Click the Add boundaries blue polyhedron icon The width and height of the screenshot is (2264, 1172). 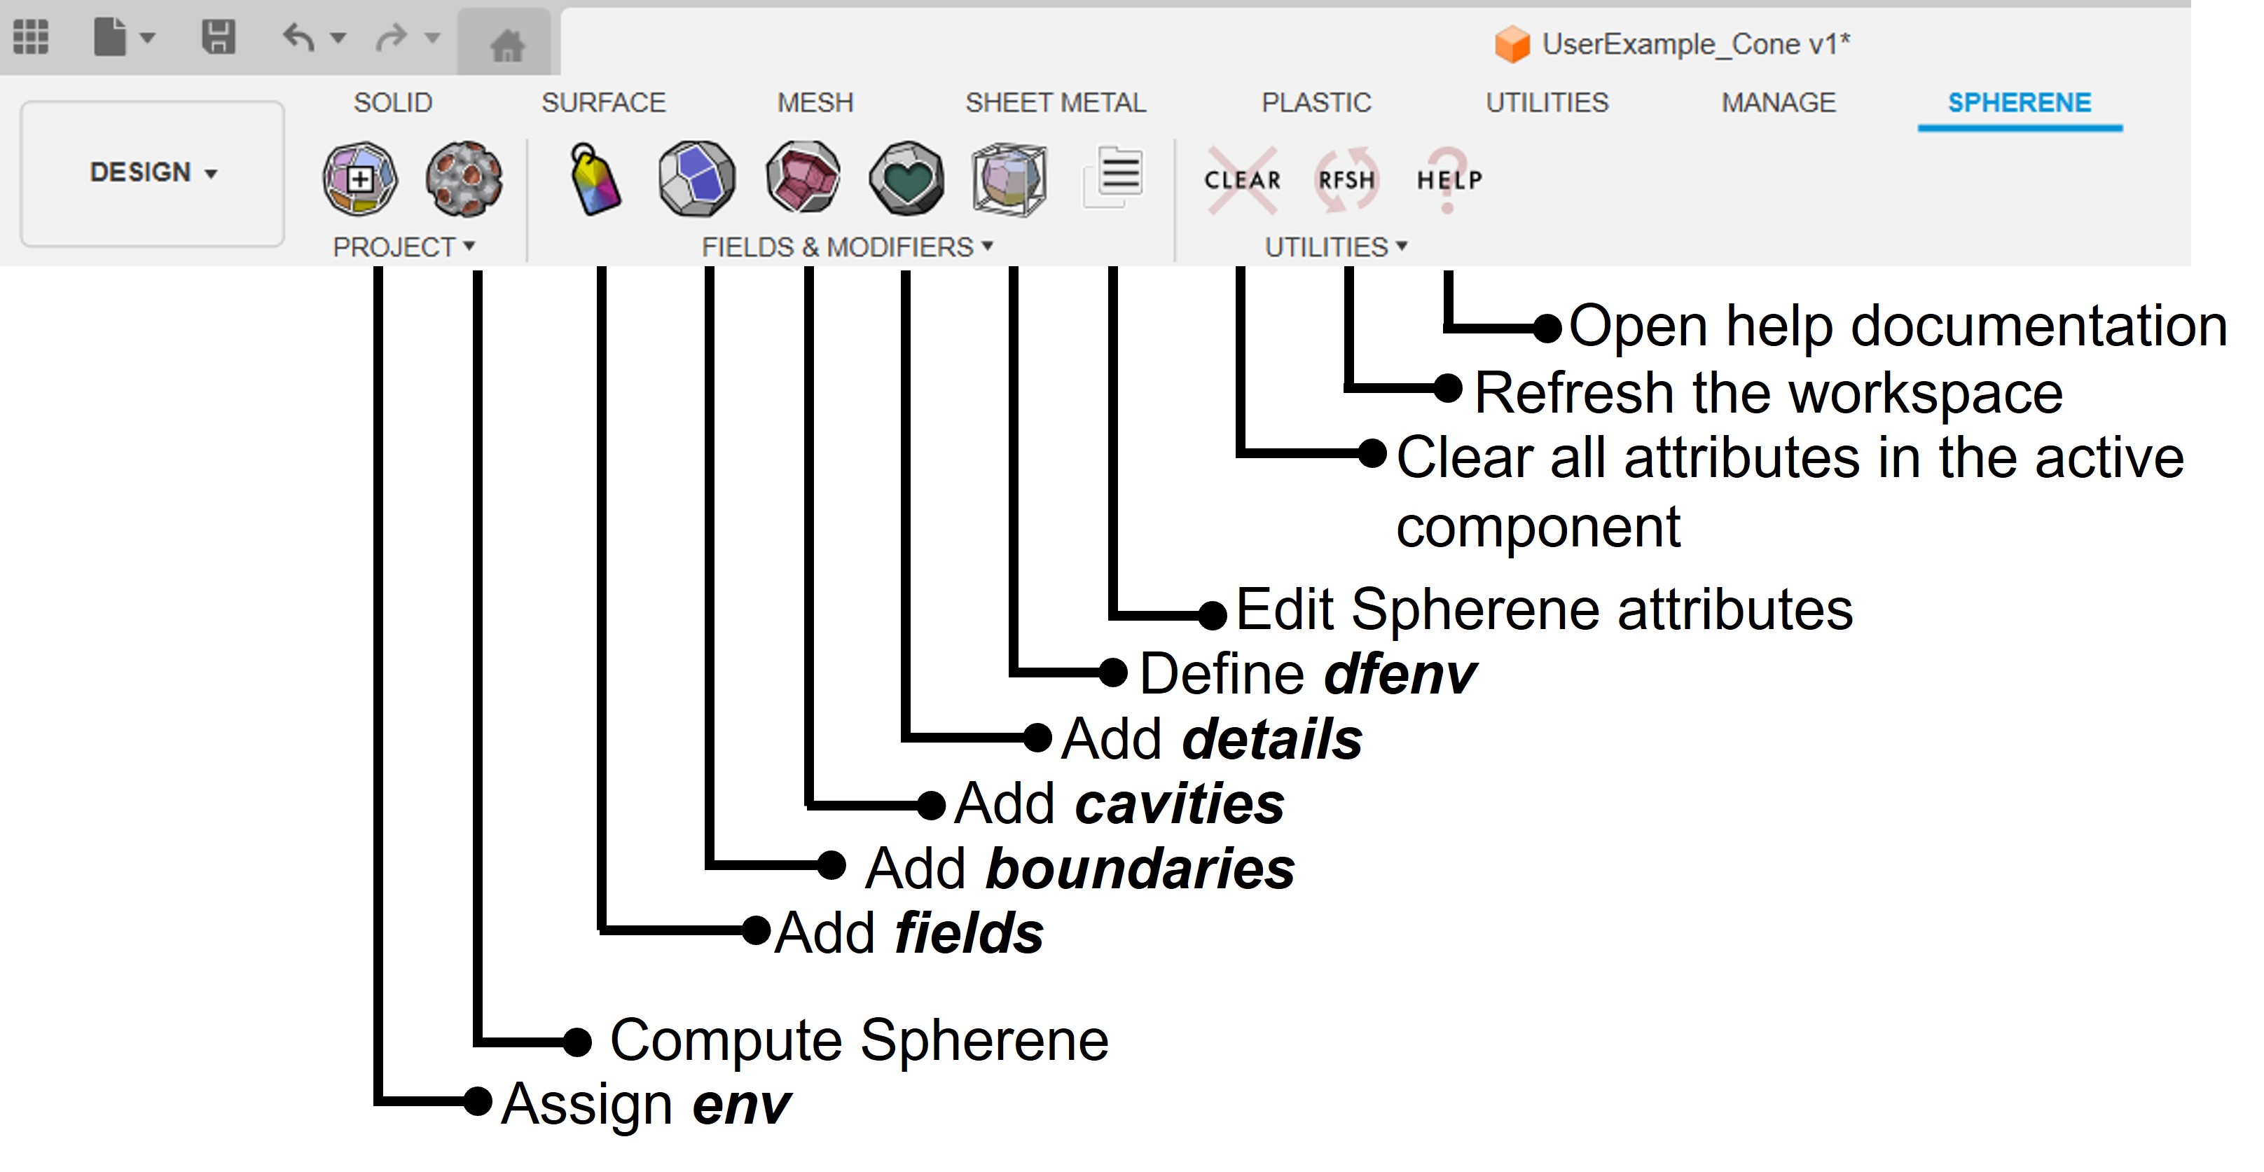coord(697,179)
